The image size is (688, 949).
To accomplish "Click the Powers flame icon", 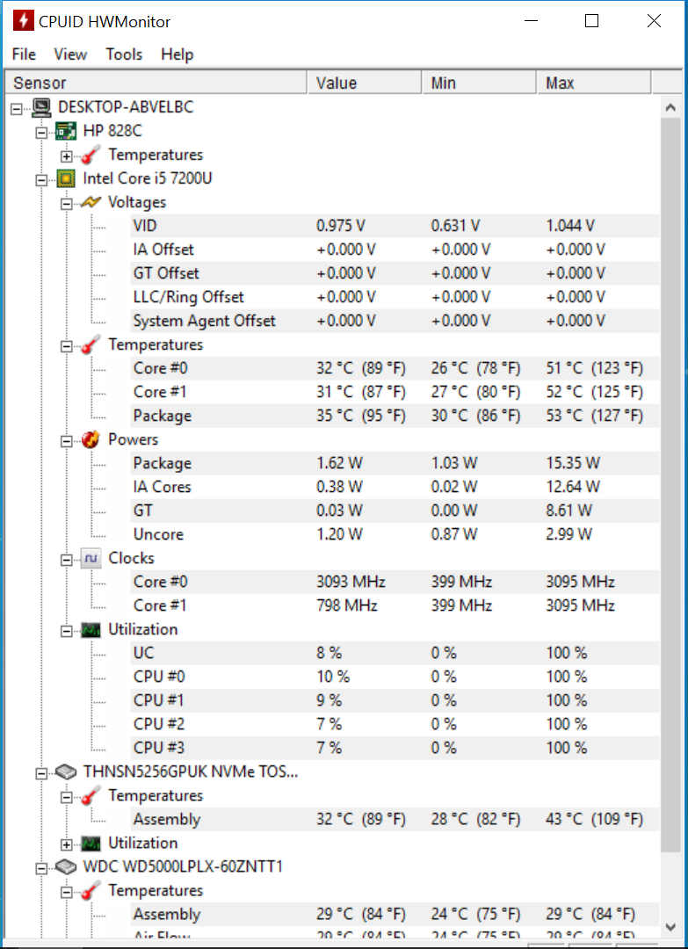I will 91,440.
